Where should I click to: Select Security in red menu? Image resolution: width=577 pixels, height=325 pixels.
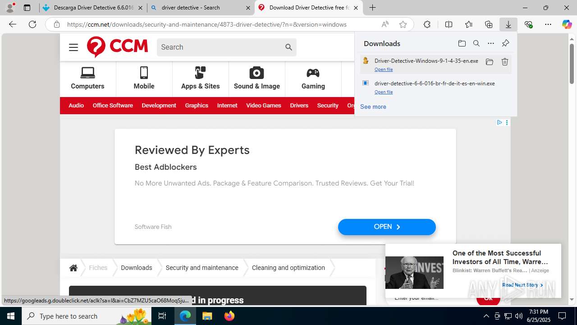click(328, 105)
